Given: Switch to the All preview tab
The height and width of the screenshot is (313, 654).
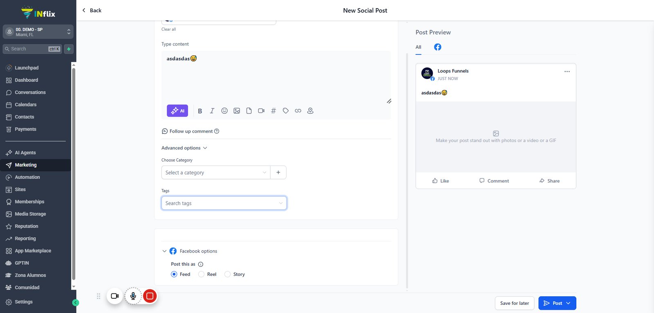Looking at the screenshot, I should coord(419,47).
